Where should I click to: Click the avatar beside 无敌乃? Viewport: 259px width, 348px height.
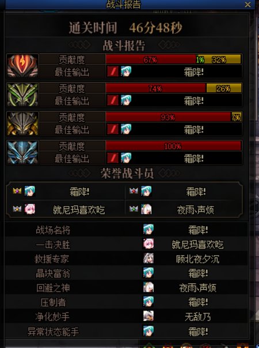148,316
